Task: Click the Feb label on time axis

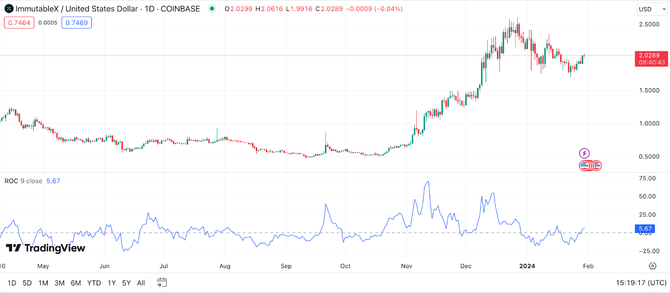Action: pos(588,266)
